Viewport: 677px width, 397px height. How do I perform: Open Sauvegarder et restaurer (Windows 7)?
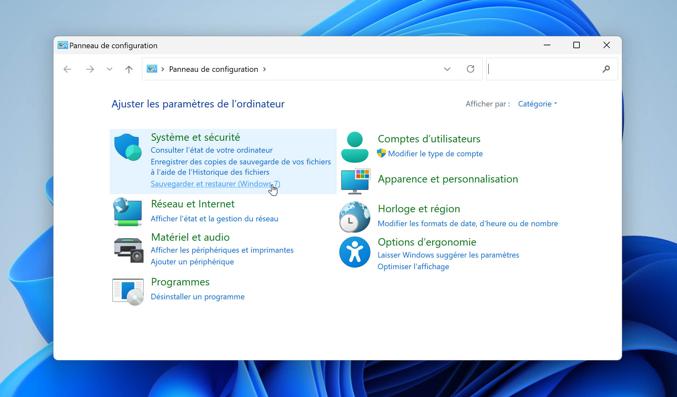coord(216,184)
